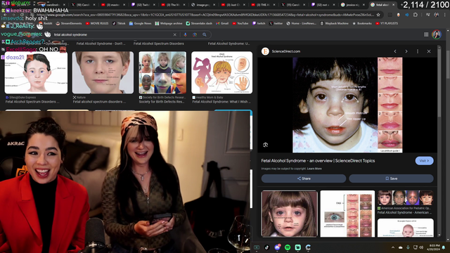The height and width of the screenshot is (253, 450).
Task: Expand hidden system tray icons chevron
Action: (x=393, y=247)
